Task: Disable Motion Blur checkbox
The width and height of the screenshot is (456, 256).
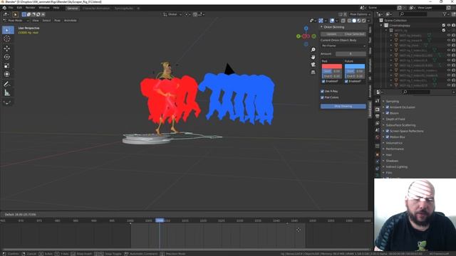Action: click(x=388, y=137)
